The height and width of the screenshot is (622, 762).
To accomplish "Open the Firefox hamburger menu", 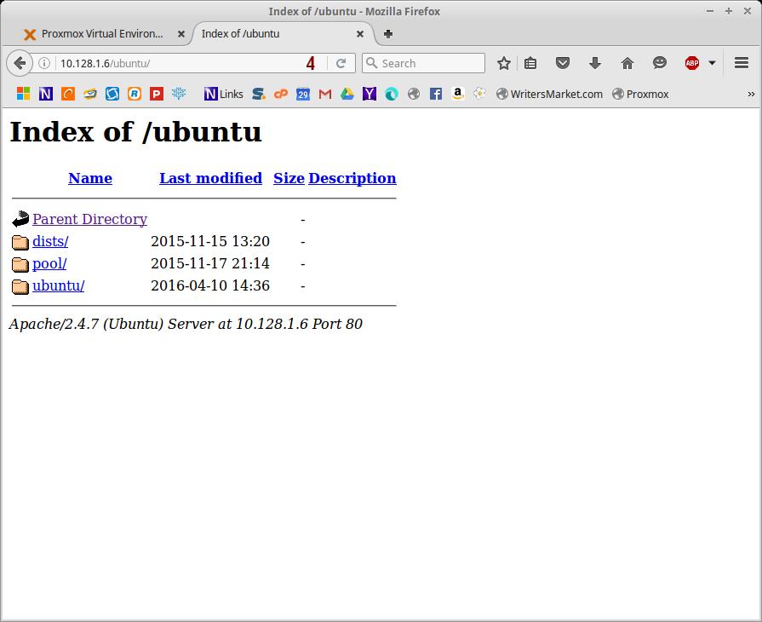I will pos(741,63).
